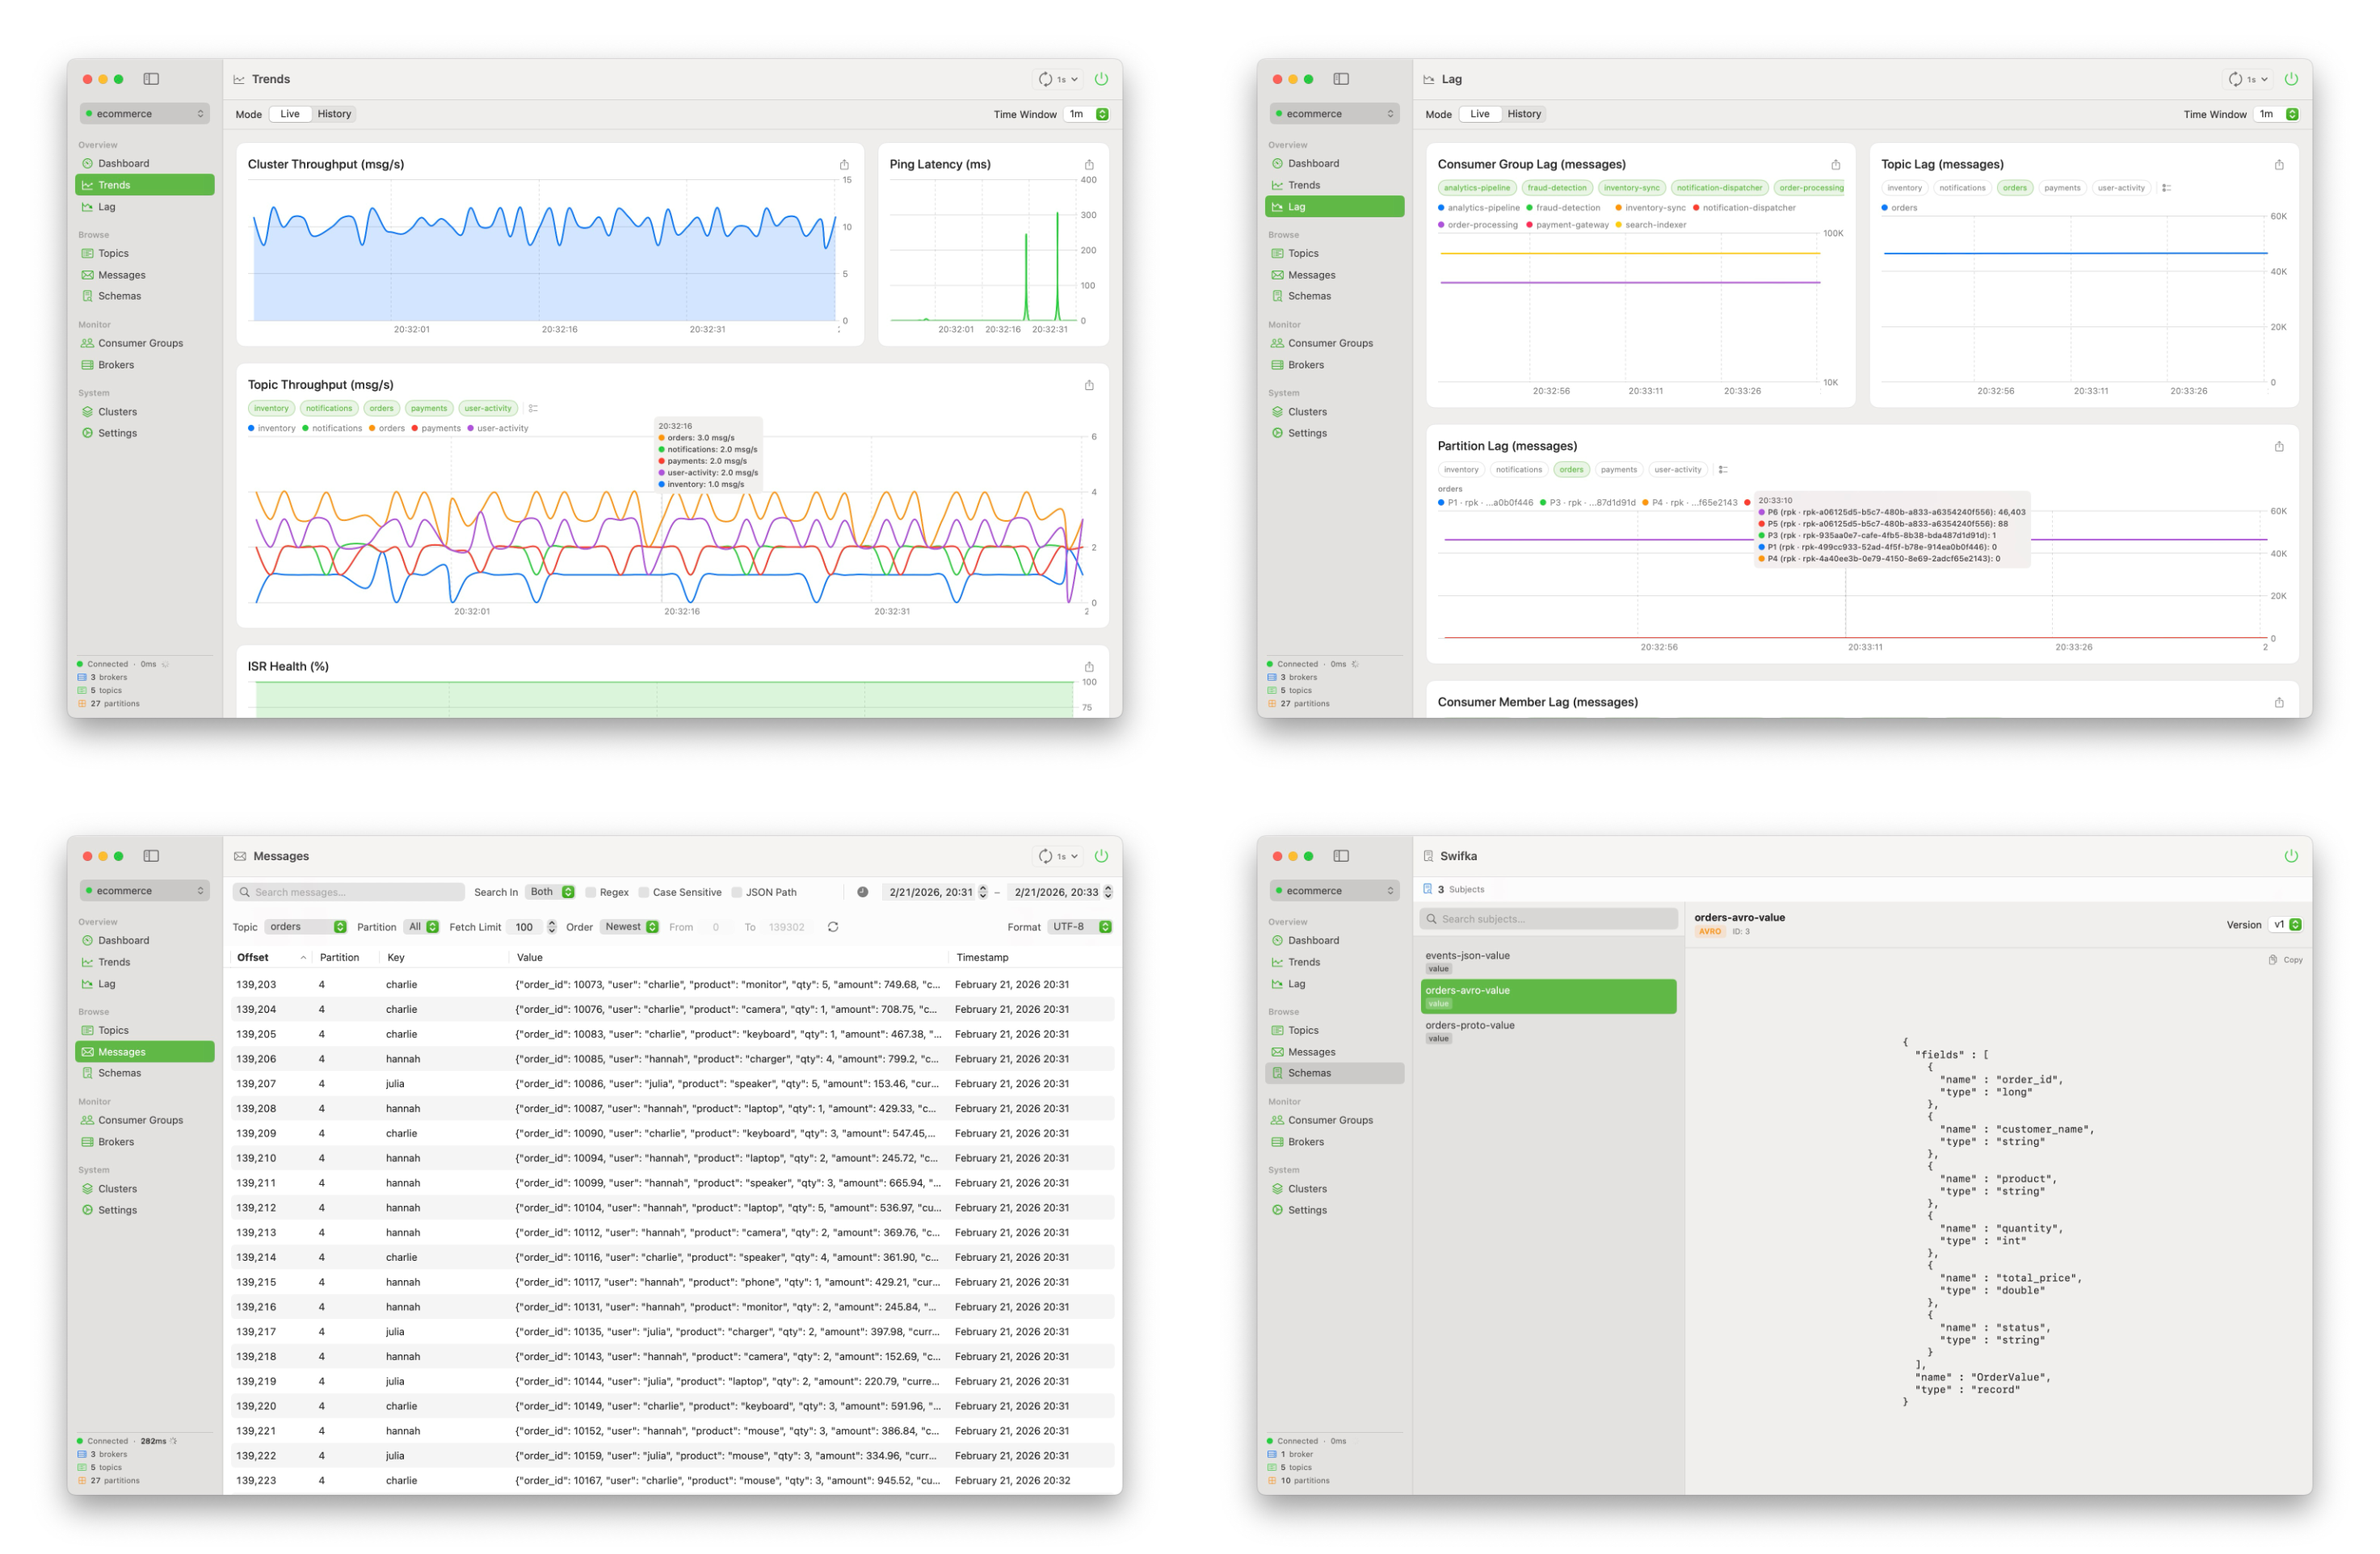Open Dashboard in Trends window sidebar
This screenshot has height=1554, width=2380.
coord(145,164)
